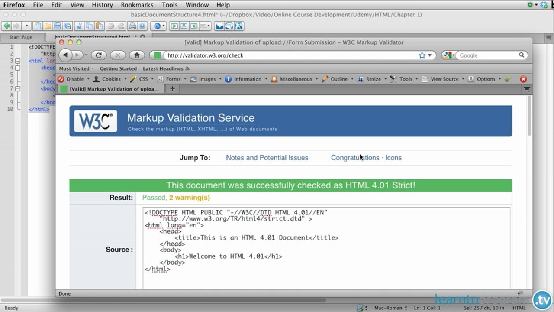554x312 pixels.
Task: Click the search magnifier in Google search box
Action: (x=522, y=55)
